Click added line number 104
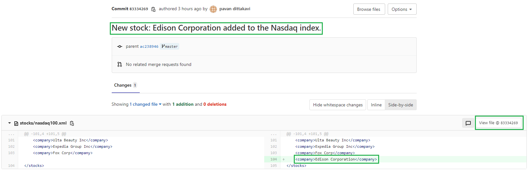The width and height of the screenshot is (530, 171). (x=274, y=159)
